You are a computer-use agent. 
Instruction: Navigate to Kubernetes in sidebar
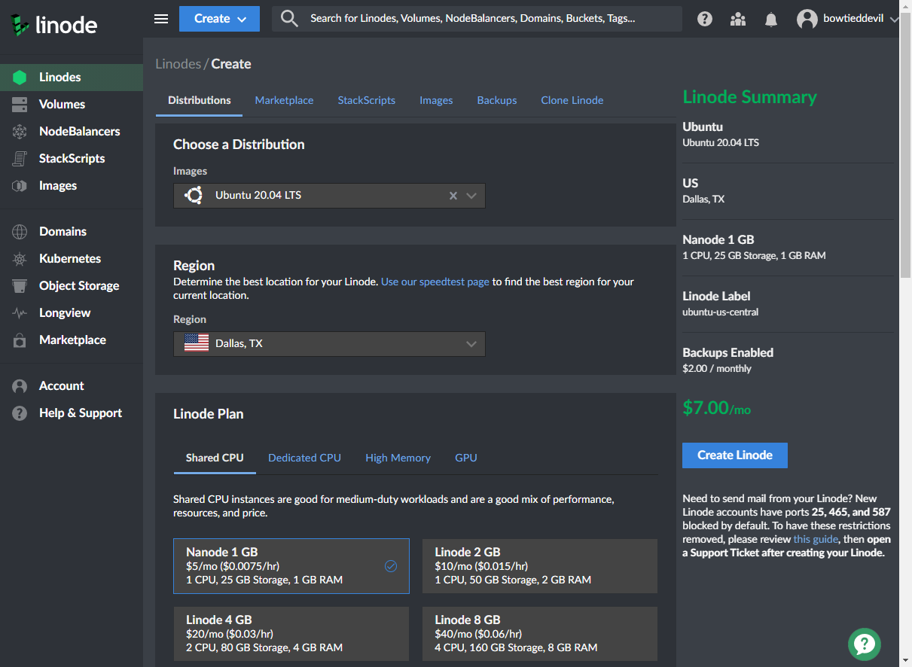click(70, 259)
